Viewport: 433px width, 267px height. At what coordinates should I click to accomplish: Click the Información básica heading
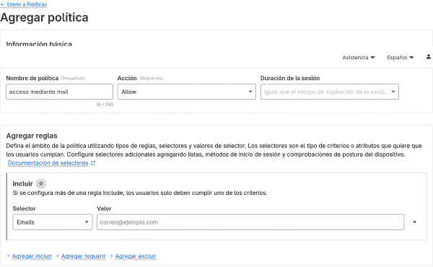(x=39, y=44)
